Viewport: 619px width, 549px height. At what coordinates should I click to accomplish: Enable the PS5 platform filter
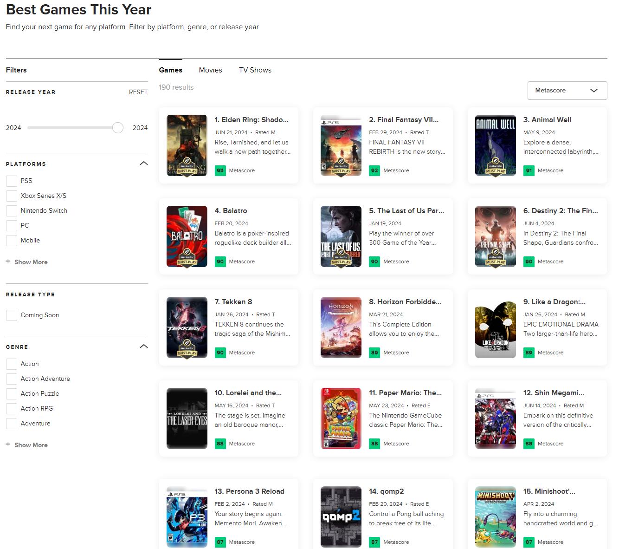[11, 181]
